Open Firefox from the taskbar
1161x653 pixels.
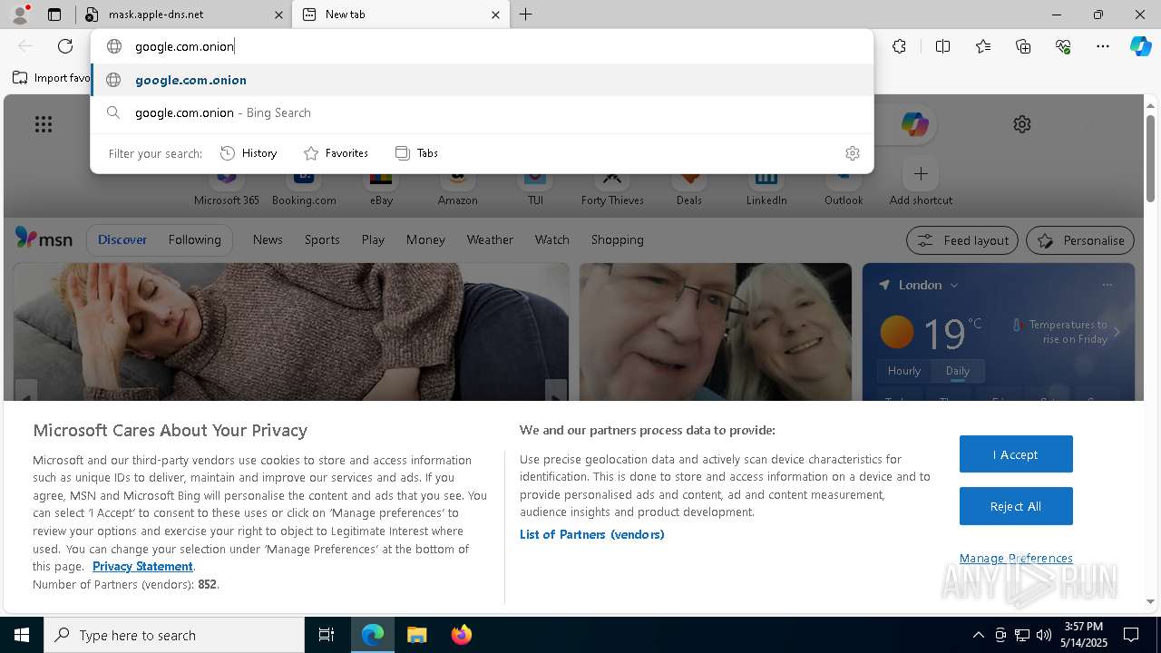pyautogui.click(x=461, y=635)
